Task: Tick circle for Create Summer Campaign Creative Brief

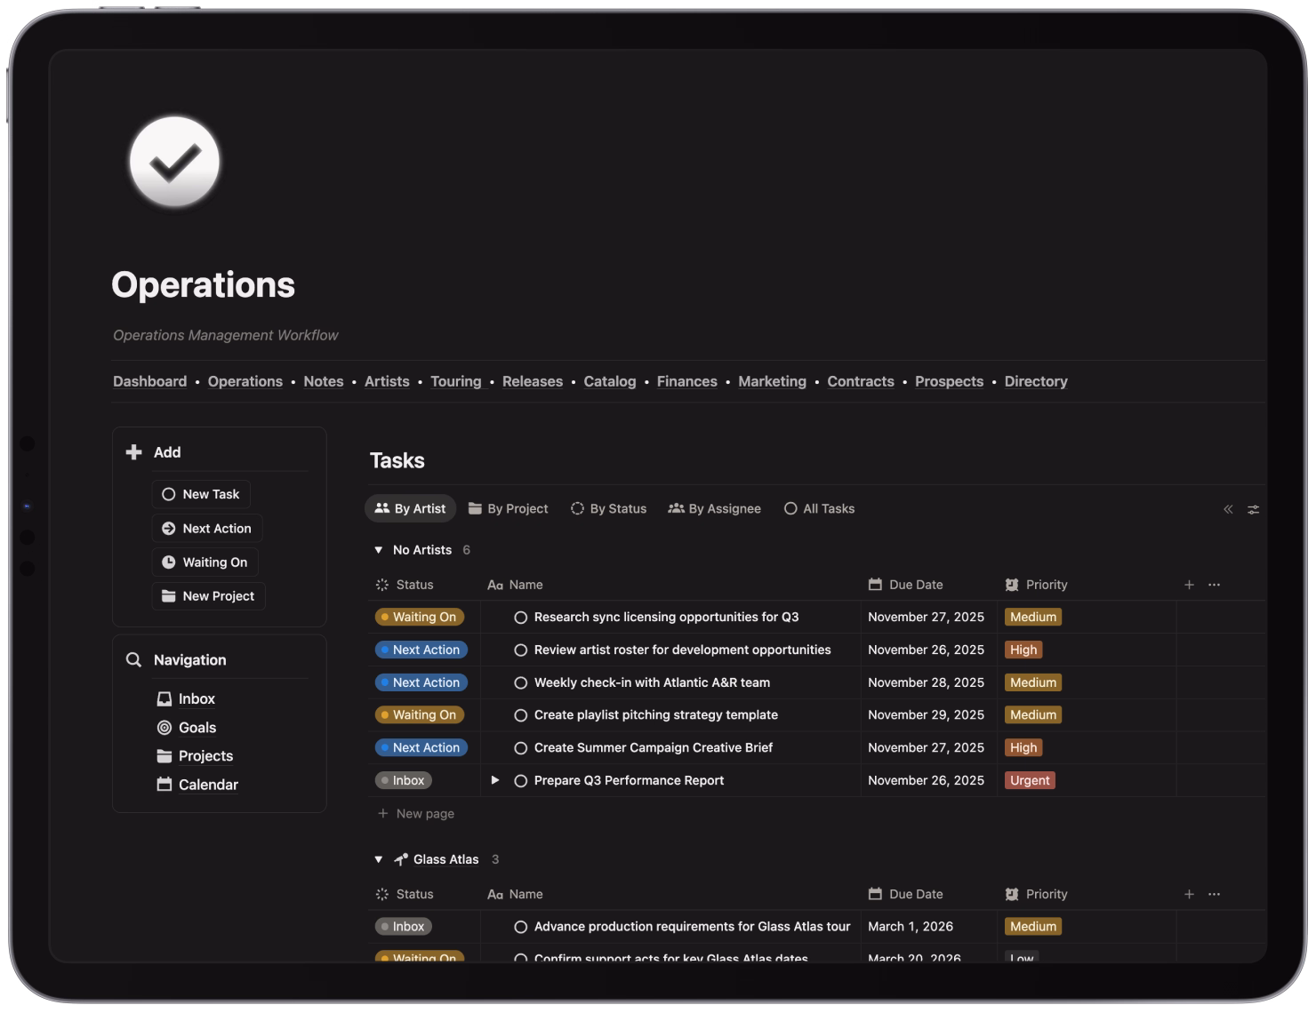Action: [x=521, y=748]
